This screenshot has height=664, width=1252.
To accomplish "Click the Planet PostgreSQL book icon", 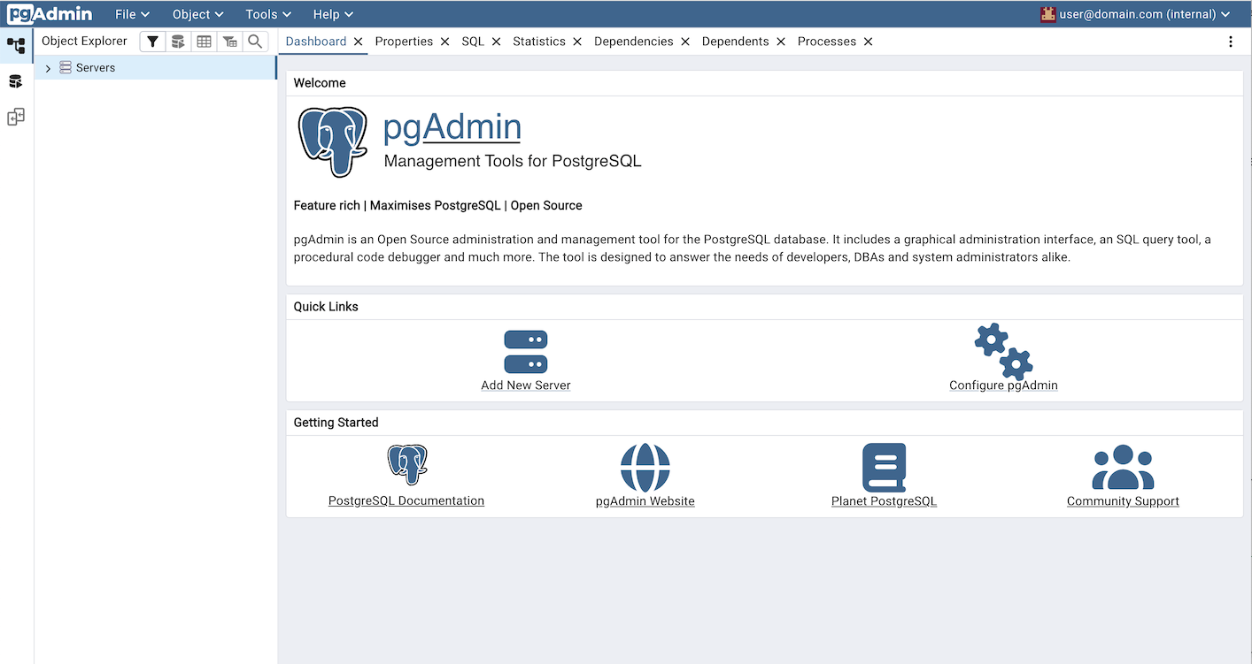I will coord(884,468).
